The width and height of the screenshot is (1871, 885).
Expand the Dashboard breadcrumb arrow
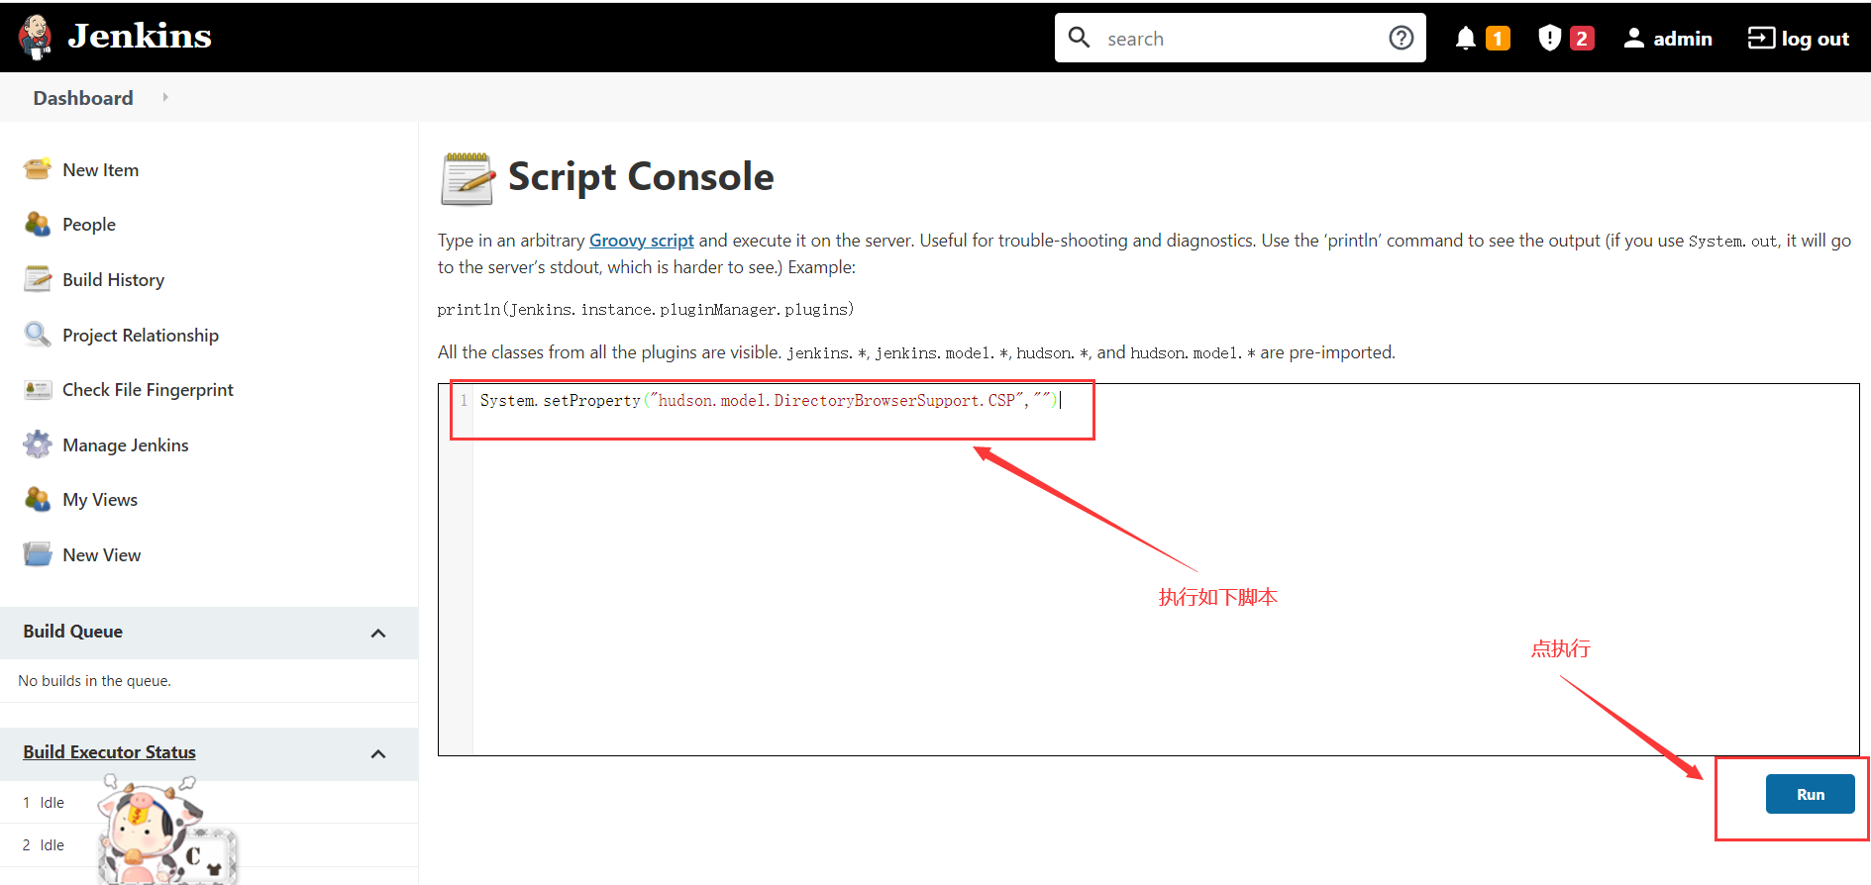(x=165, y=97)
